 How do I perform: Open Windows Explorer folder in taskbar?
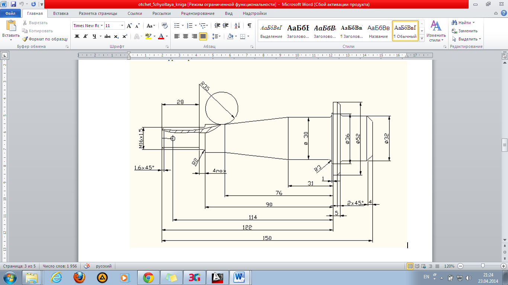(32, 277)
